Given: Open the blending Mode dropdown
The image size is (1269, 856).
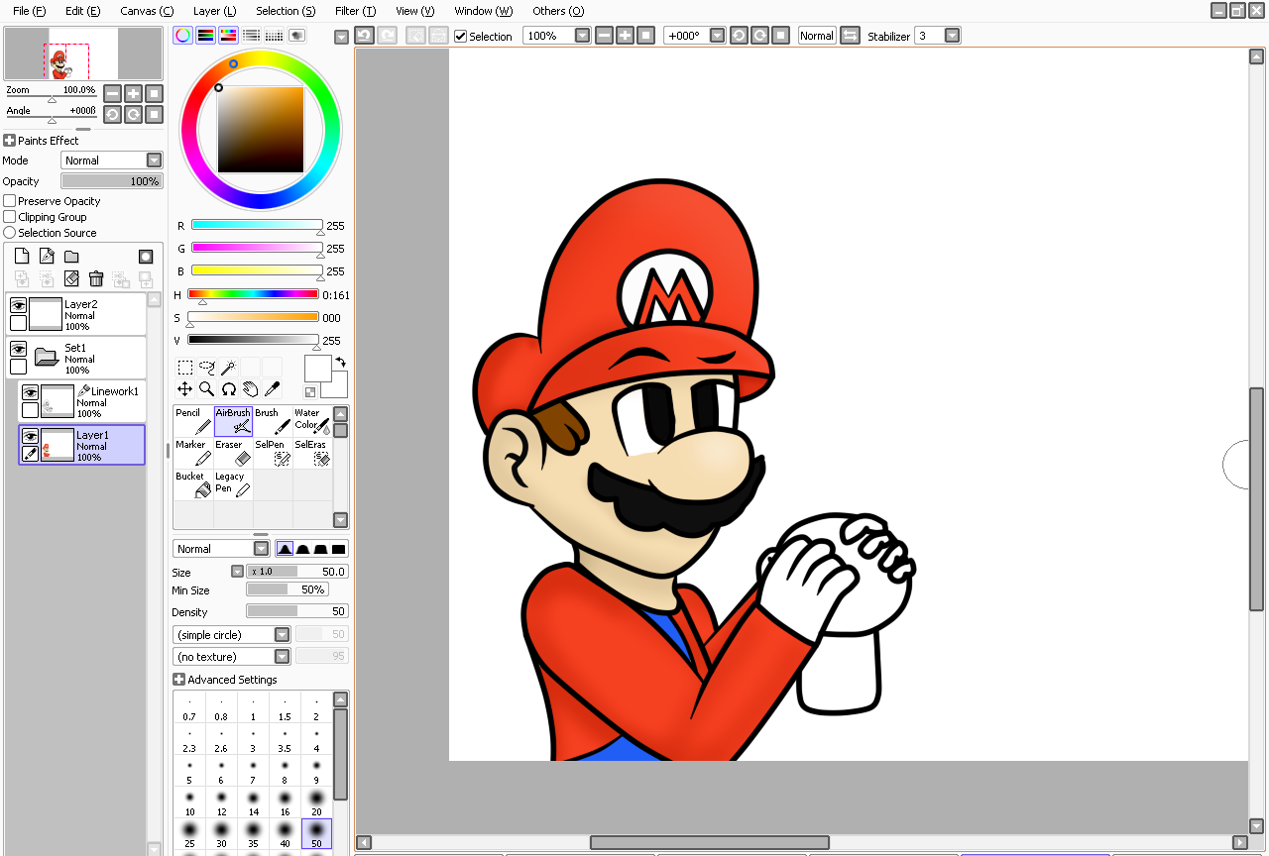Looking at the screenshot, I should (154, 160).
